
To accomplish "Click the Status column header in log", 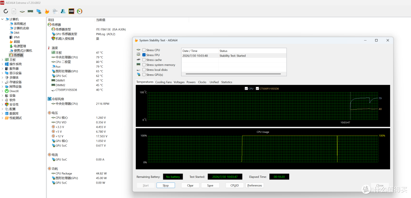I will click(252, 51).
